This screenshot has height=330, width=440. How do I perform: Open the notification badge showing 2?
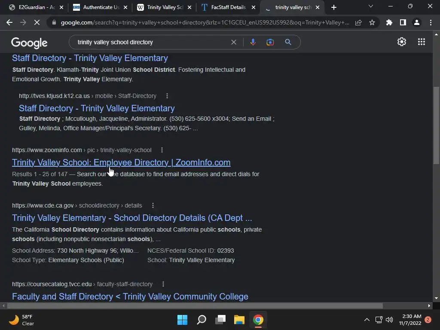pyautogui.click(x=428, y=320)
